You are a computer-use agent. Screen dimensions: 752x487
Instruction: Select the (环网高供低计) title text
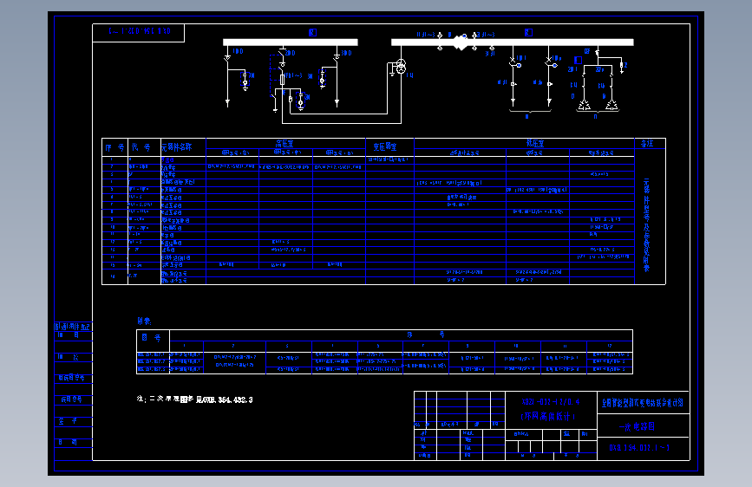pos(548,417)
